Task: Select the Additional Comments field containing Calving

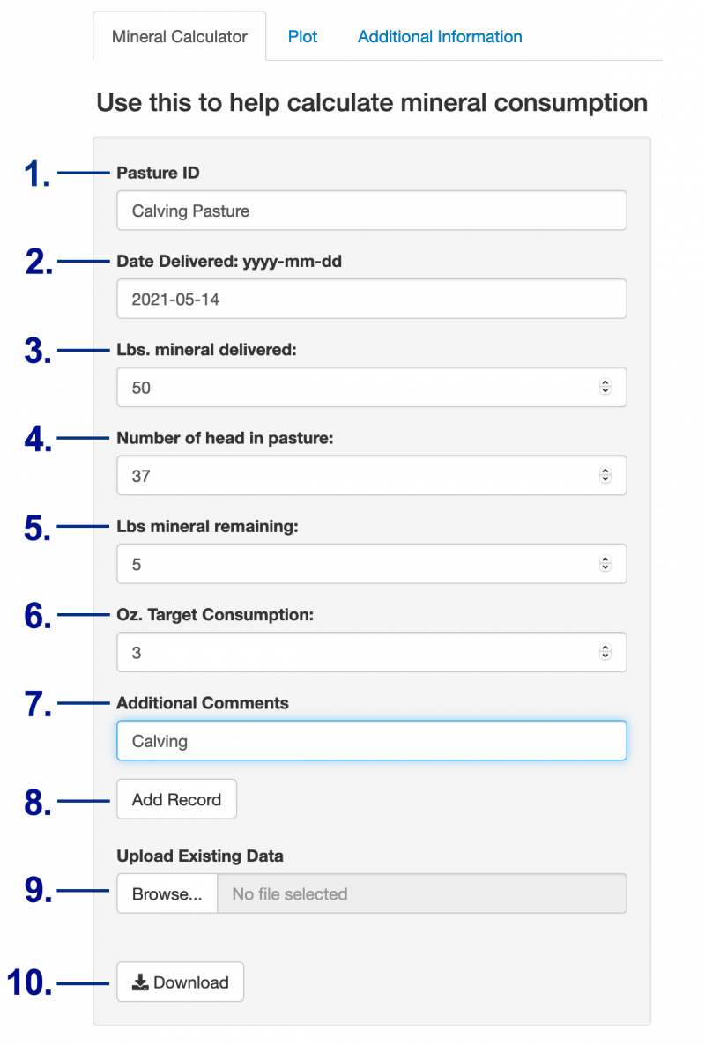Action: click(x=370, y=740)
